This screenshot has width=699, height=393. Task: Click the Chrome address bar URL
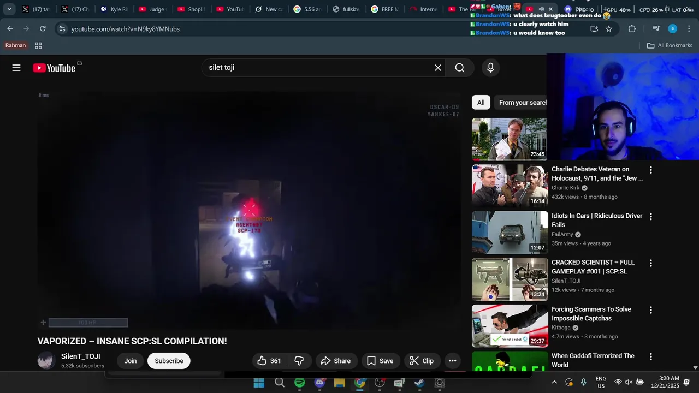click(126, 29)
